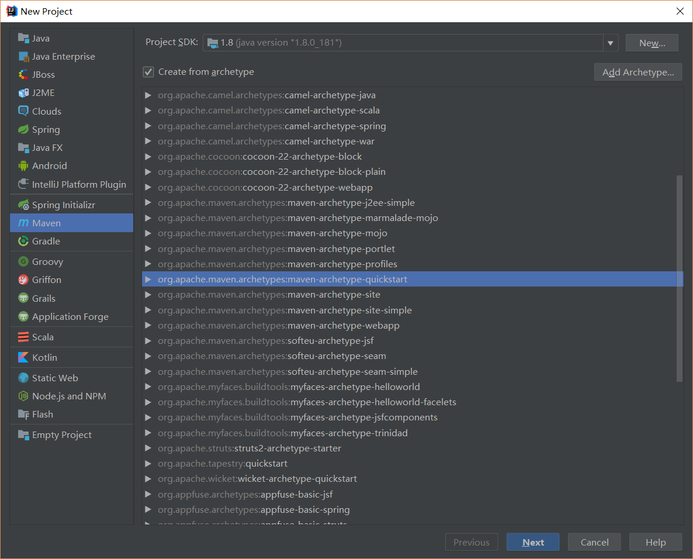This screenshot has height=559, width=693.
Task: Pick the JBoss icon in sidebar
Action: (23, 74)
